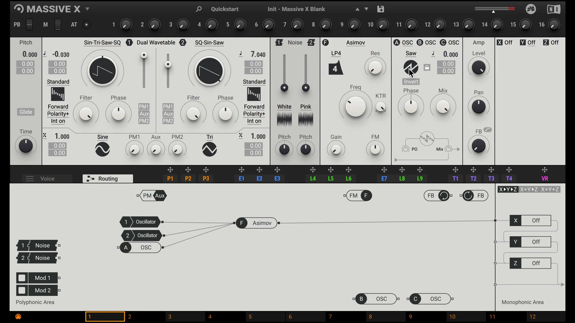The height and width of the screenshot is (323, 575).
Task: Open the Asimov filter type menu
Action: point(355,42)
